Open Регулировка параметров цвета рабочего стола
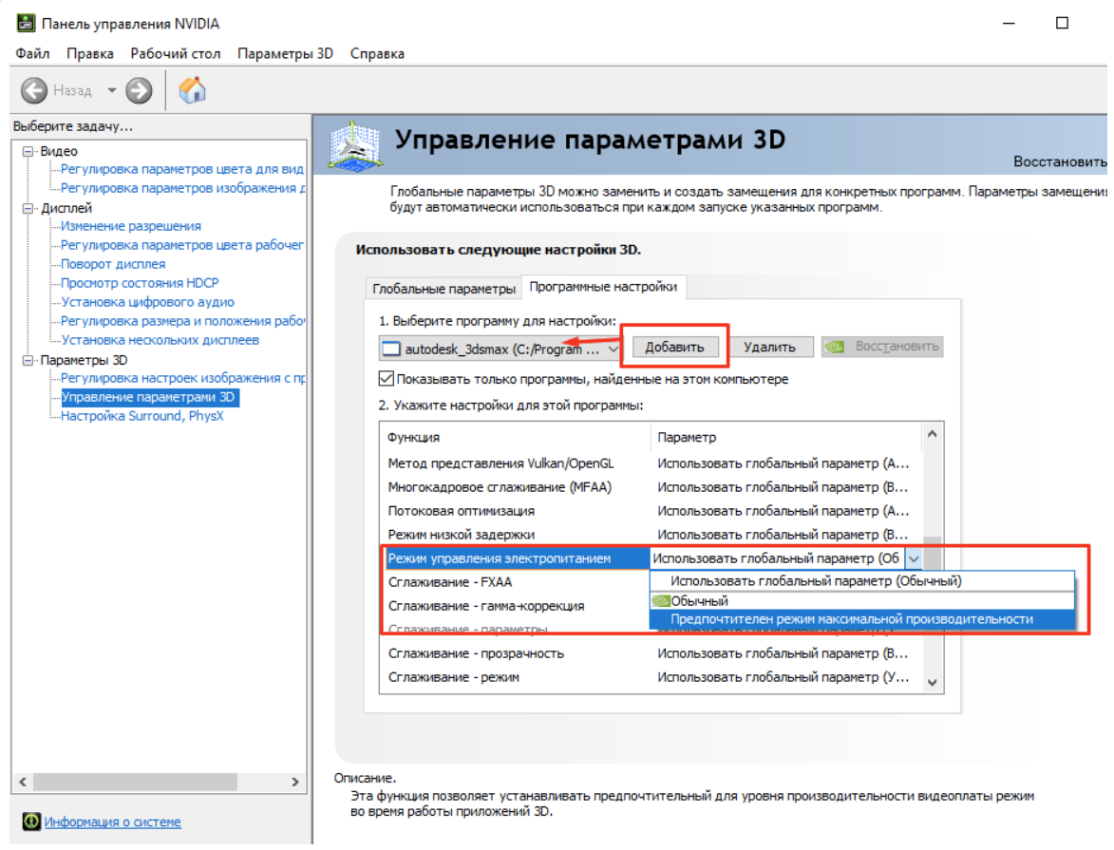1114x850 pixels. [182, 244]
